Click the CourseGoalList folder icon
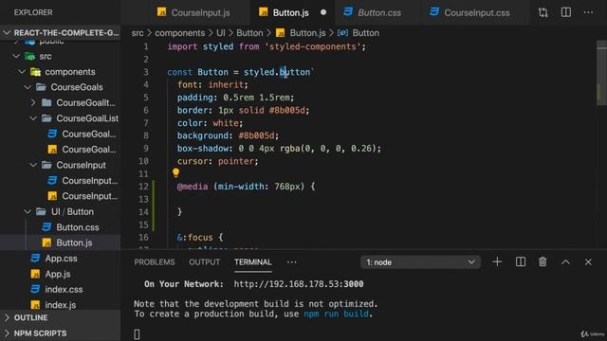This screenshot has height=341, width=607. [46, 118]
